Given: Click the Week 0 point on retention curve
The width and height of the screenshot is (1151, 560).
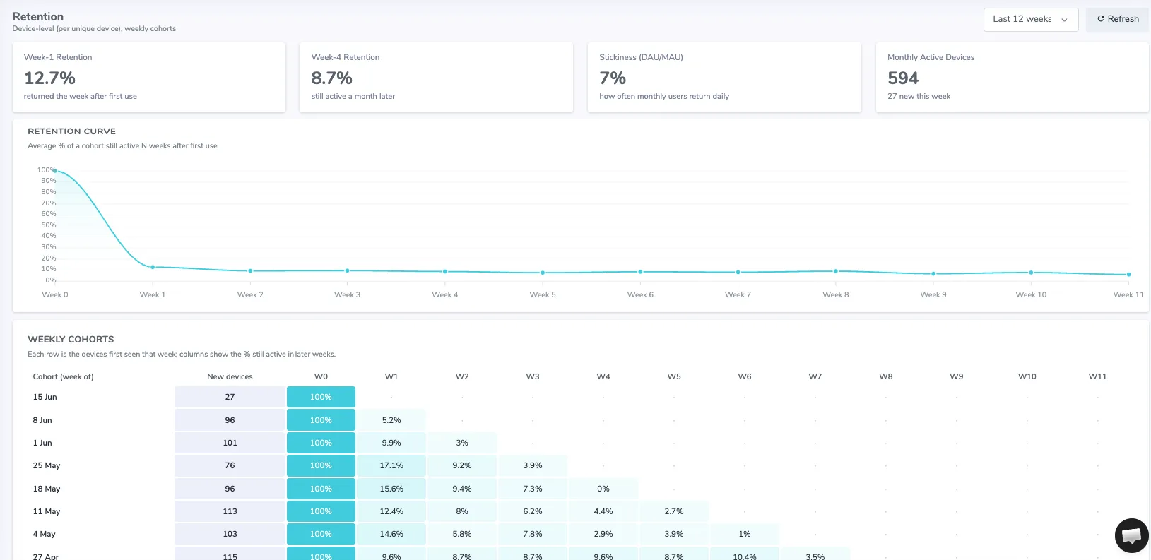Looking at the screenshot, I should tap(55, 171).
